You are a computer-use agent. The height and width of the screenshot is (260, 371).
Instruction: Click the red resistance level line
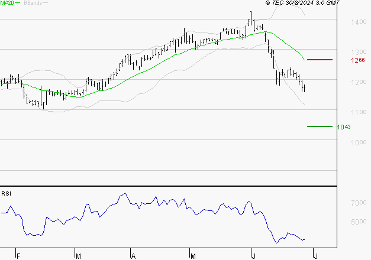click(x=320, y=60)
